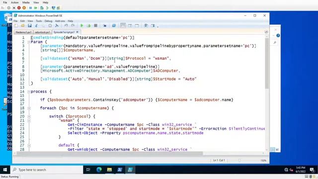Click the taskbar search box

click(x=47, y=170)
